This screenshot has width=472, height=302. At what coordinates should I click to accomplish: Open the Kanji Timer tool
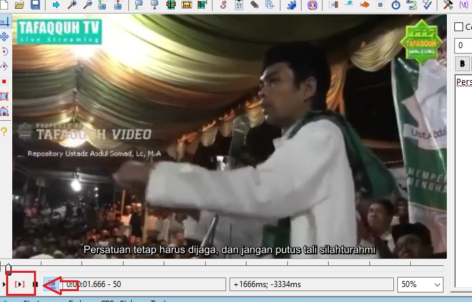(412, 5)
